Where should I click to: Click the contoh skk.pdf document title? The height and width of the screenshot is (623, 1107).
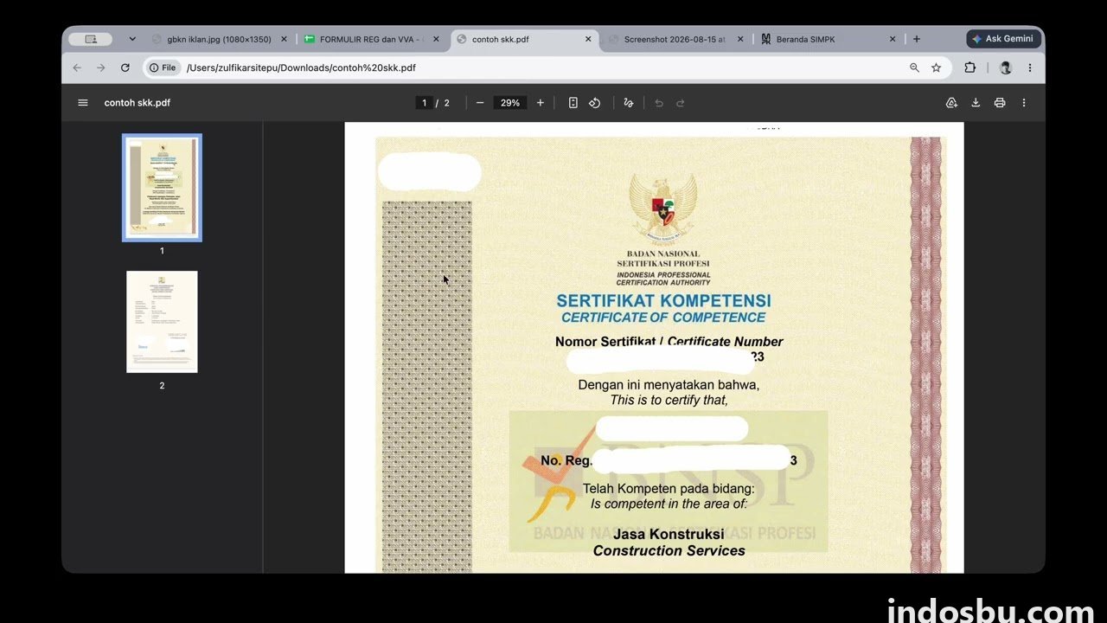pyautogui.click(x=138, y=103)
